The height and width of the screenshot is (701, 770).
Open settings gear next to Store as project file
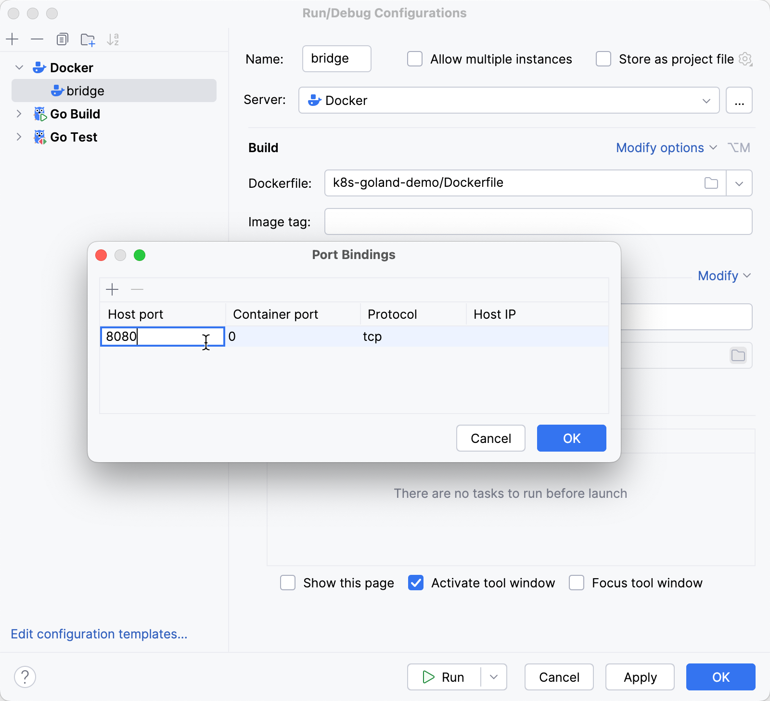[x=745, y=59]
